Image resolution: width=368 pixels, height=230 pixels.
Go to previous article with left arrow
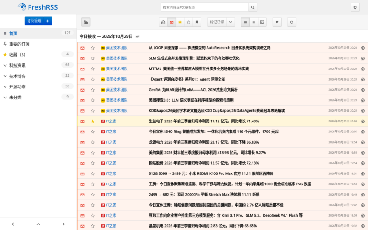(x=13, y=224)
